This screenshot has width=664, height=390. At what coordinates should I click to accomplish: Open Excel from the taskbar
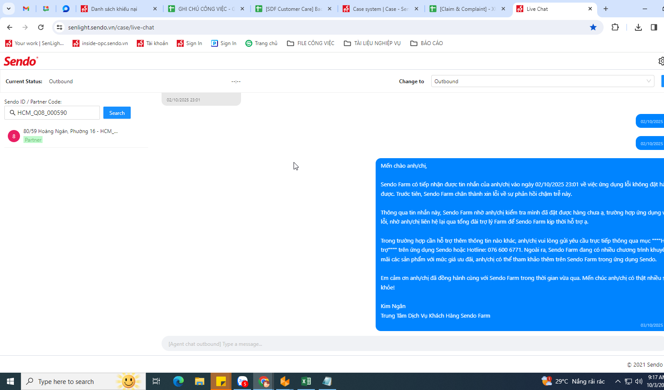(x=306, y=381)
